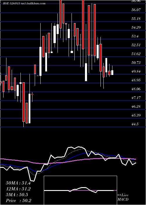Click the 46.28 price axis label
This screenshot has width=146, height=205.
pos(136,106)
